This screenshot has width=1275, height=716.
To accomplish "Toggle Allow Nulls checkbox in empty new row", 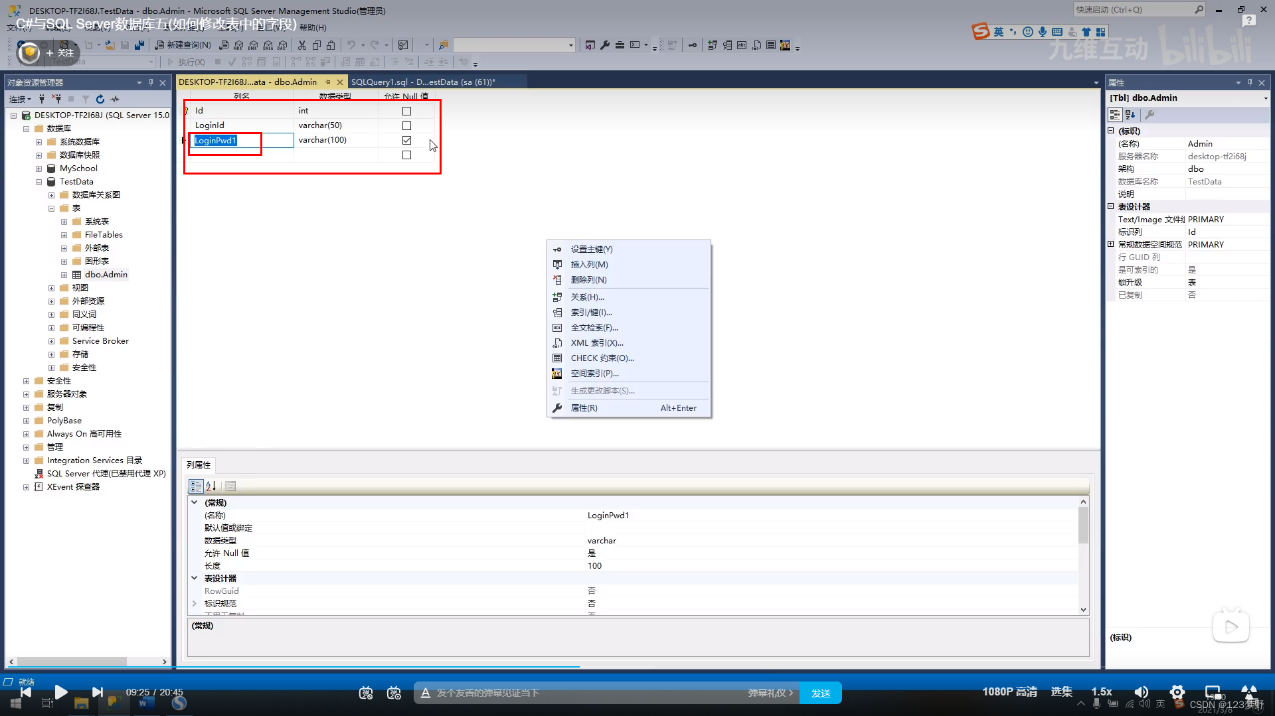I will (x=406, y=155).
